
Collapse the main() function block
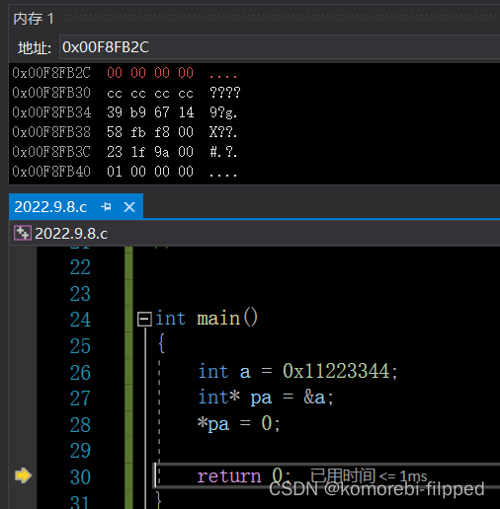[x=144, y=319]
